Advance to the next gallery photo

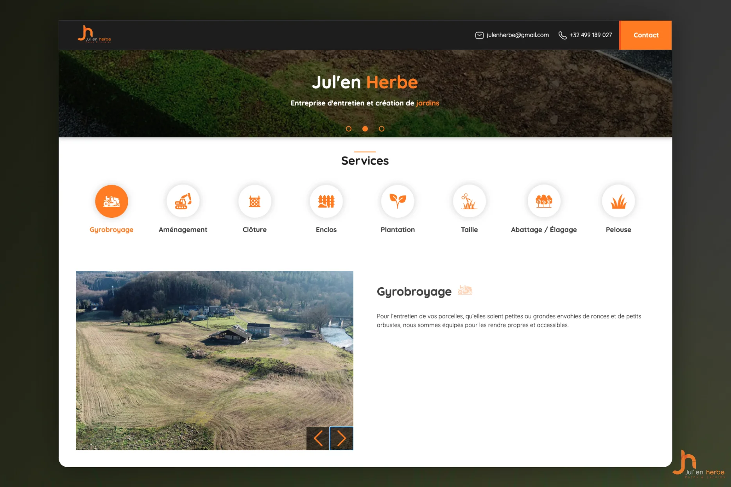[341, 438]
